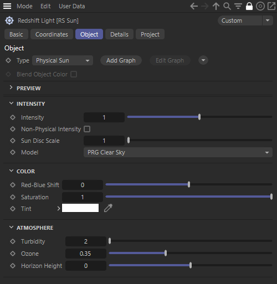Toggle the target mode circle icon
Screen dimensions: 277x284
[260, 6]
